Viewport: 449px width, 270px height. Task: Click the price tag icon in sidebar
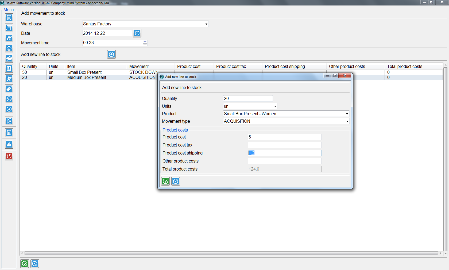click(x=9, y=89)
